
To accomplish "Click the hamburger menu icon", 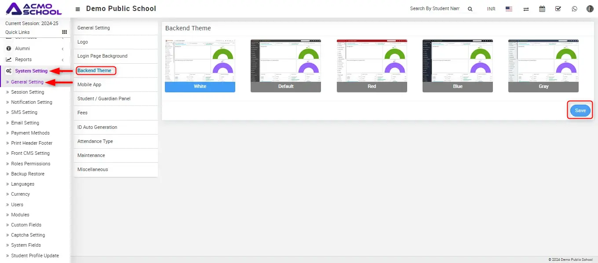I will coord(78,9).
